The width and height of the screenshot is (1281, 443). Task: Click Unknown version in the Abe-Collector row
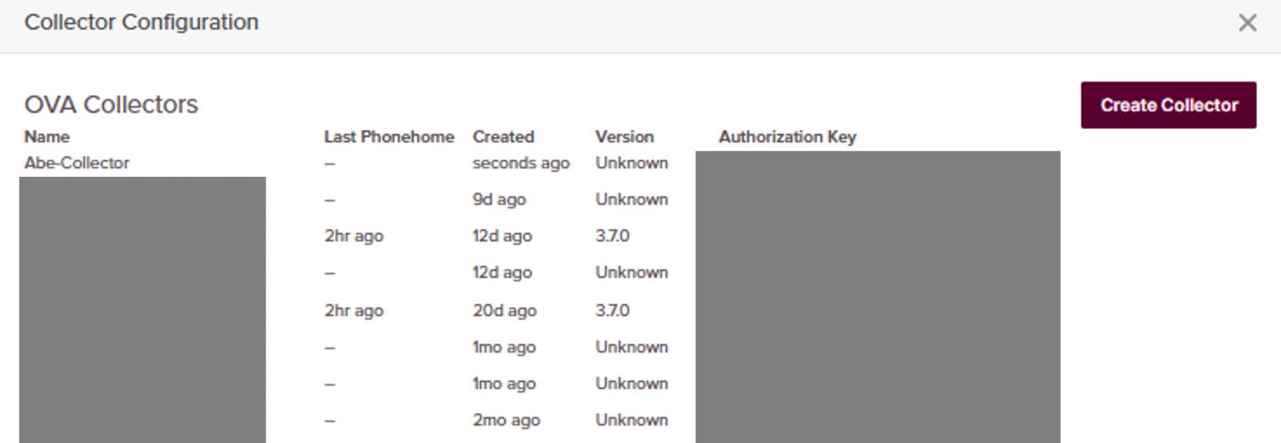click(x=631, y=163)
